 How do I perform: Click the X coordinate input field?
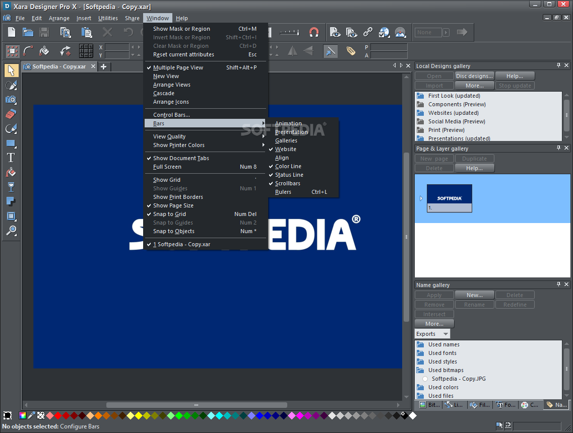117,47
